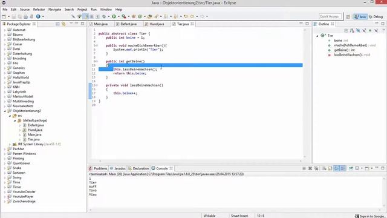Expand the JRE System Library node
Viewport: 387px width, 218px height.
(x=10, y=144)
